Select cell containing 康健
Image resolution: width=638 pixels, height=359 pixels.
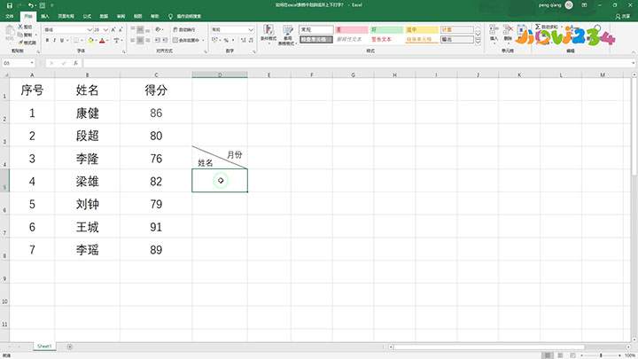87,113
